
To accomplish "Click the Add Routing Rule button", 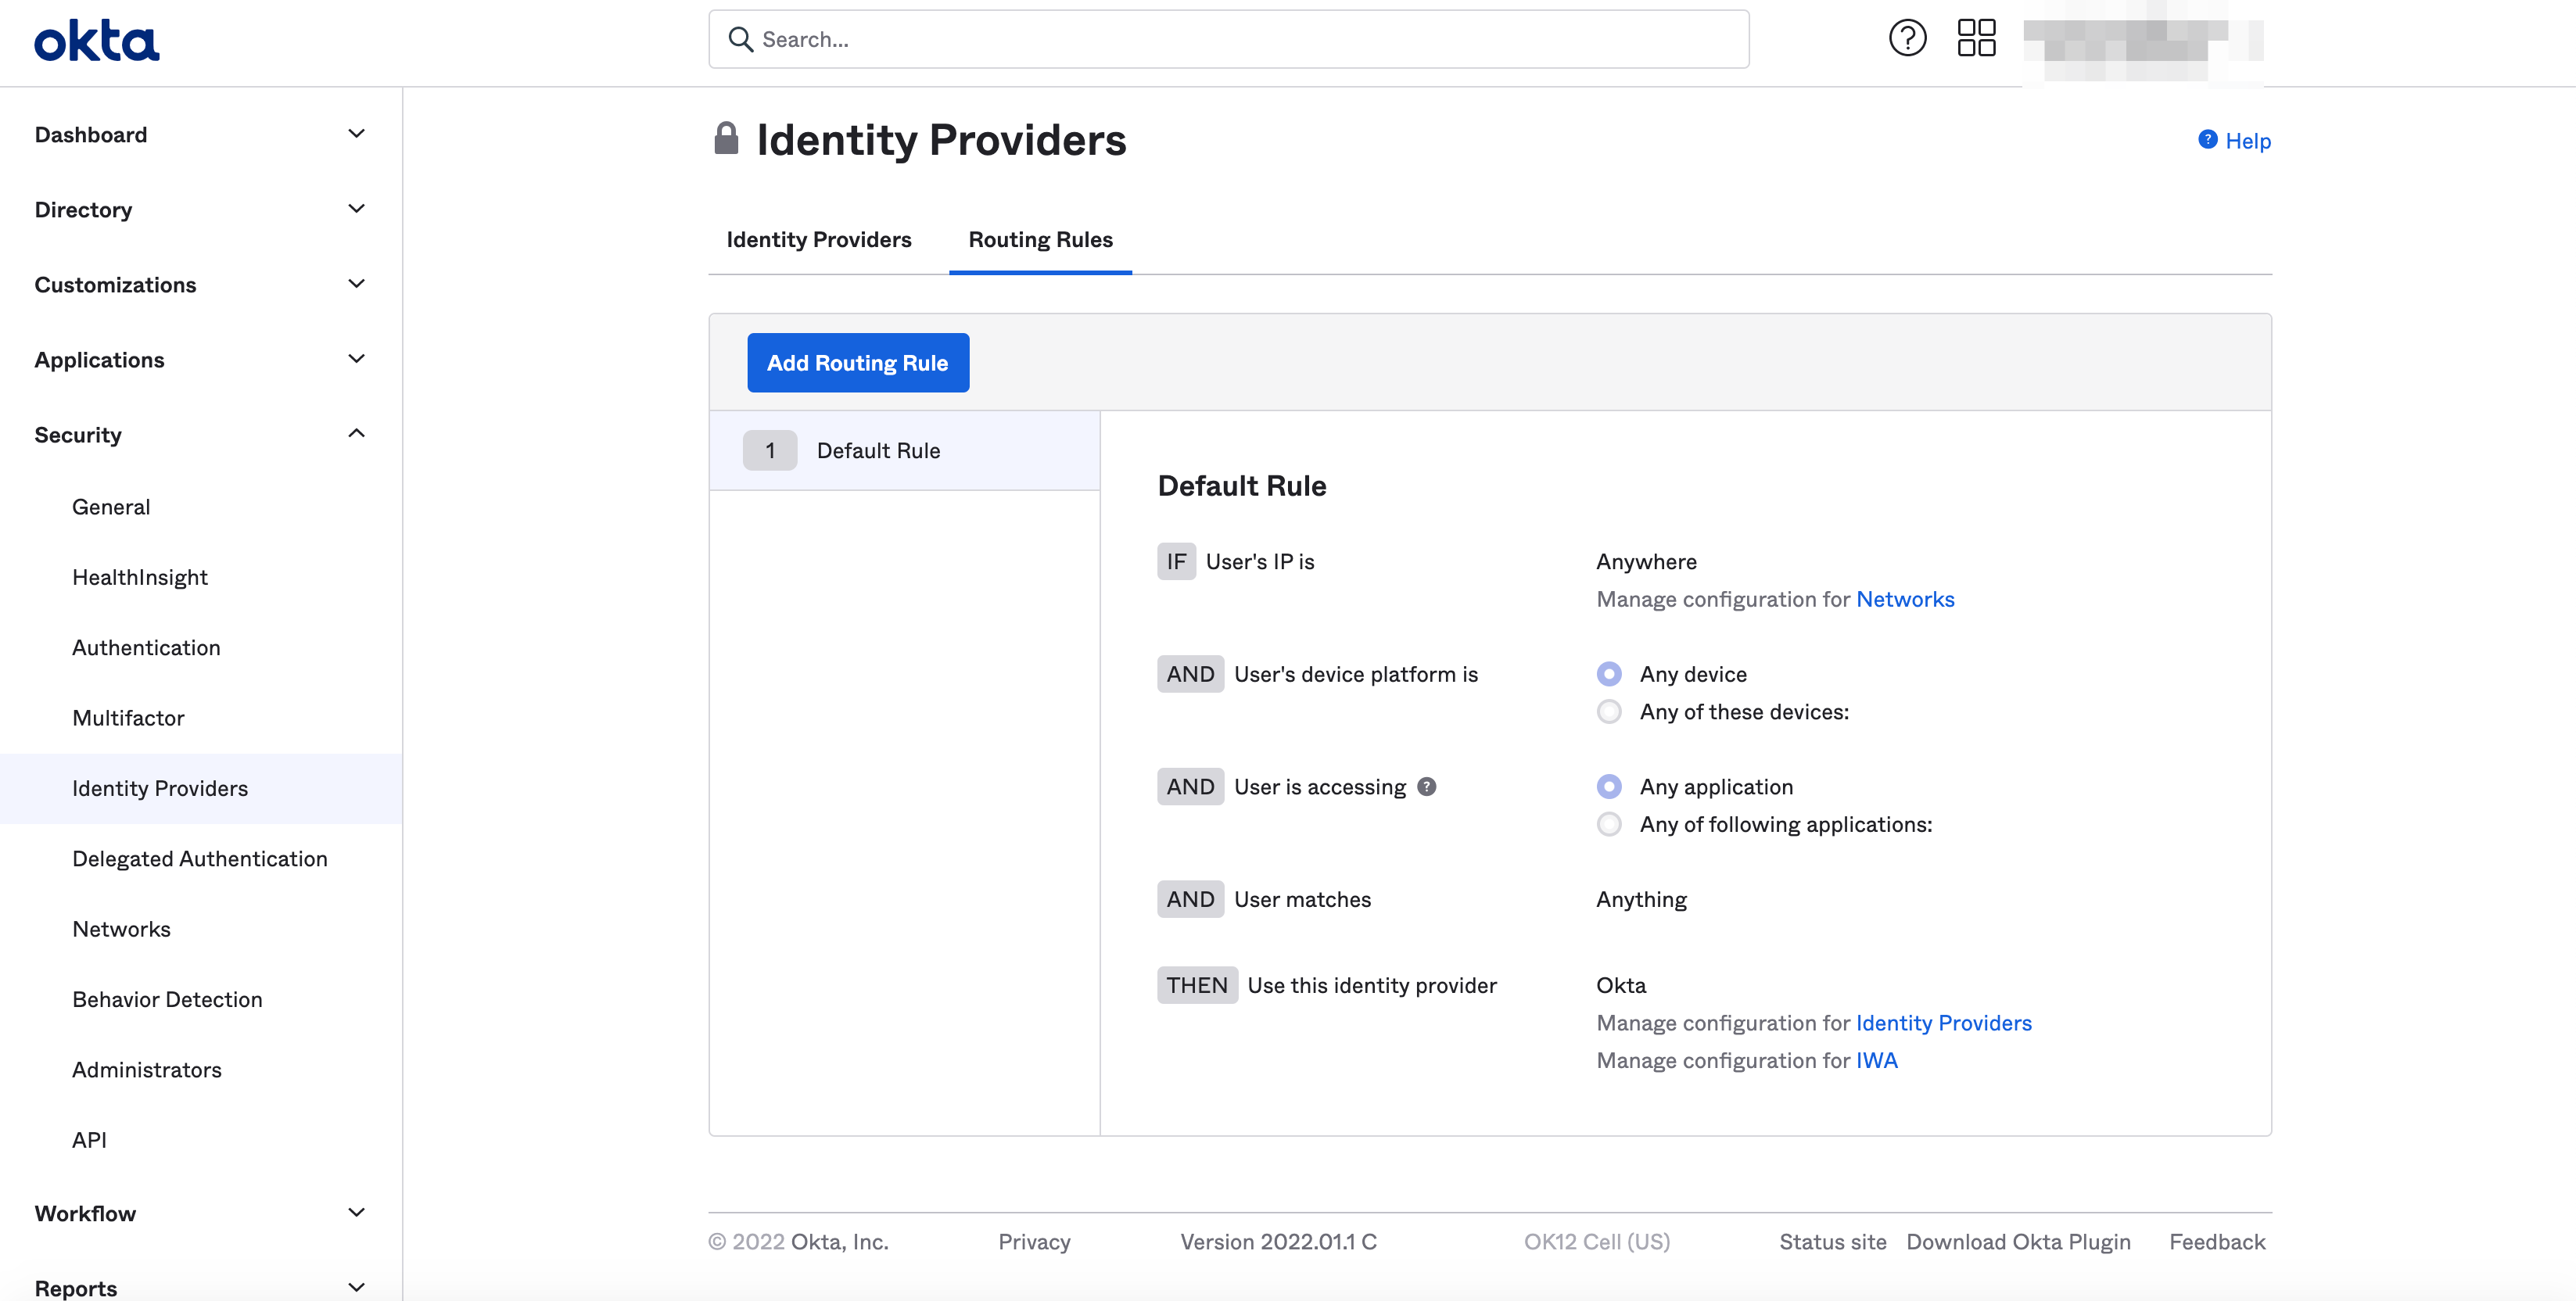I will tap(857, 363).
